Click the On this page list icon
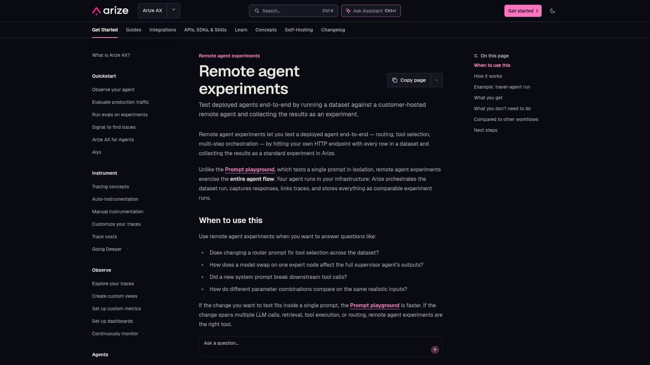650x365 pixels. tap(476, 56)
